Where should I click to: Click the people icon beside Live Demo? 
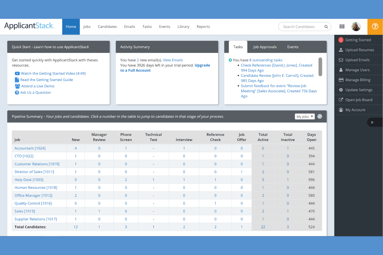17,86
